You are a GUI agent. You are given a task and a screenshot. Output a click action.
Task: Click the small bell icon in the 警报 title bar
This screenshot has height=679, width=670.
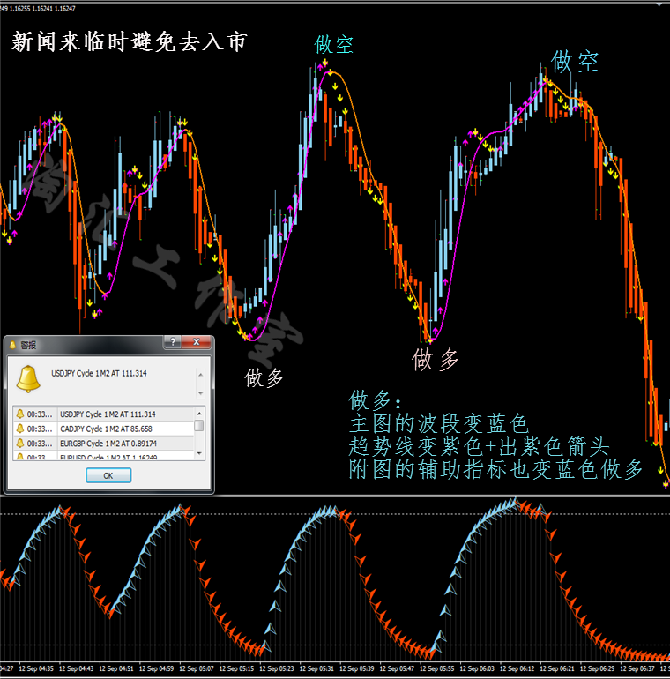coord(12,345)
